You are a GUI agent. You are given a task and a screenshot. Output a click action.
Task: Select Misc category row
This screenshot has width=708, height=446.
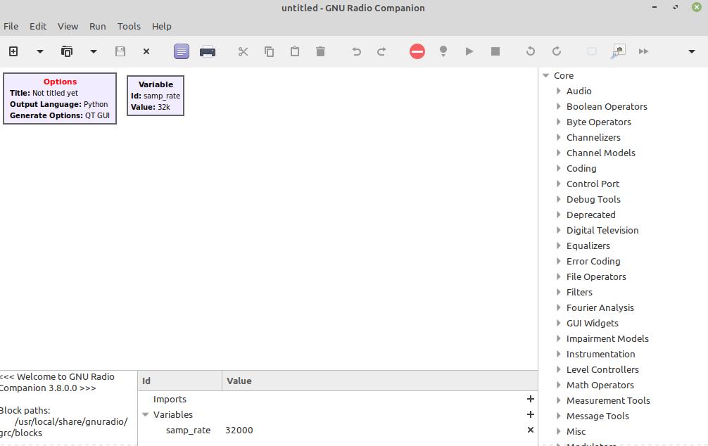click(x=623, y=431)
